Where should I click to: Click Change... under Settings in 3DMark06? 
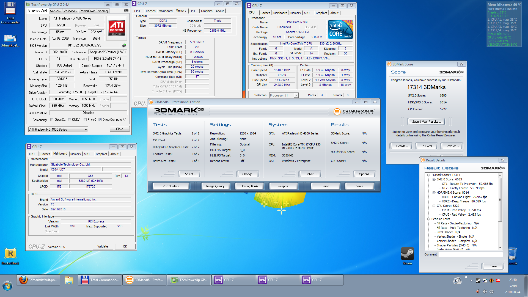click(249, 174)
